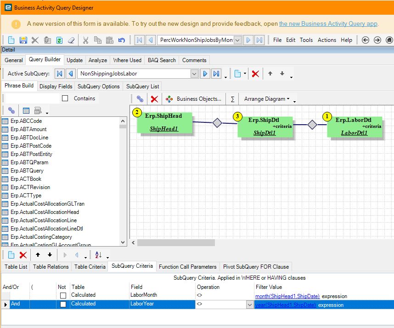Open the new Business Activity Query app link
The width and height of the screenshot is (394, 328).
coord(328,23)
